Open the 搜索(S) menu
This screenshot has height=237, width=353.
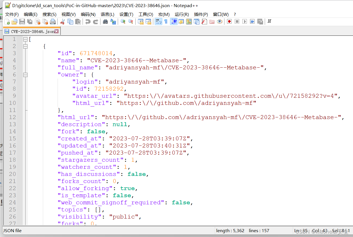[x=49, y=14]
